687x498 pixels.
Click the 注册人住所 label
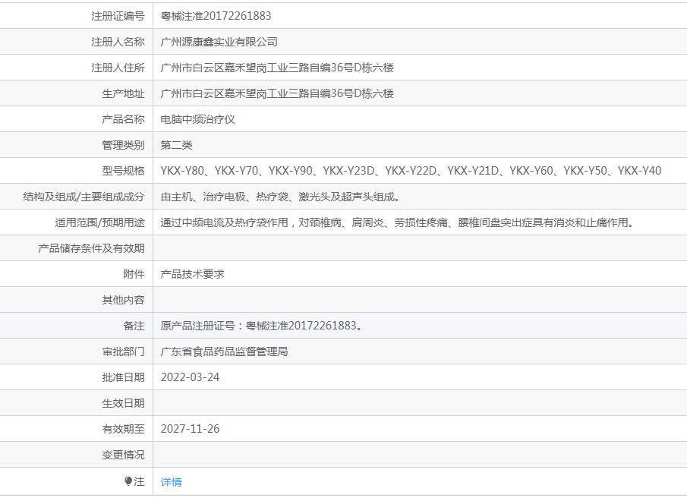pos(118,68)
